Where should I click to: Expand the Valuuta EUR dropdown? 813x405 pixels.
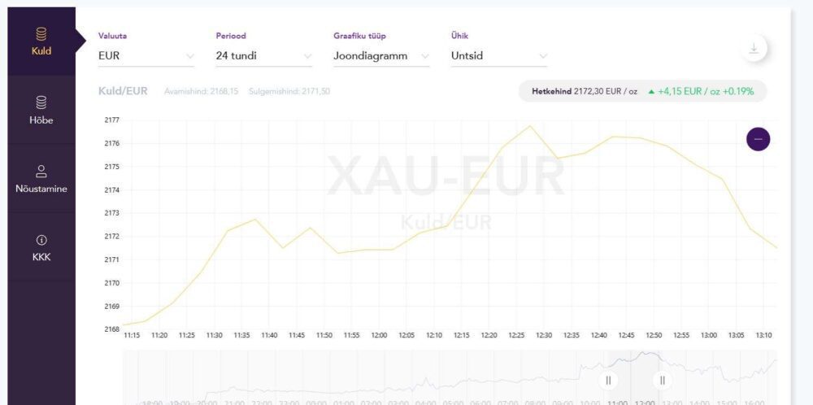(x=146, y=56)
